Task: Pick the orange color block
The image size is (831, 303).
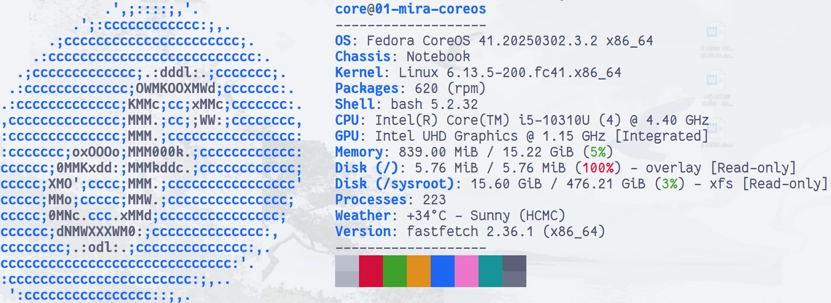Action: 419,271
